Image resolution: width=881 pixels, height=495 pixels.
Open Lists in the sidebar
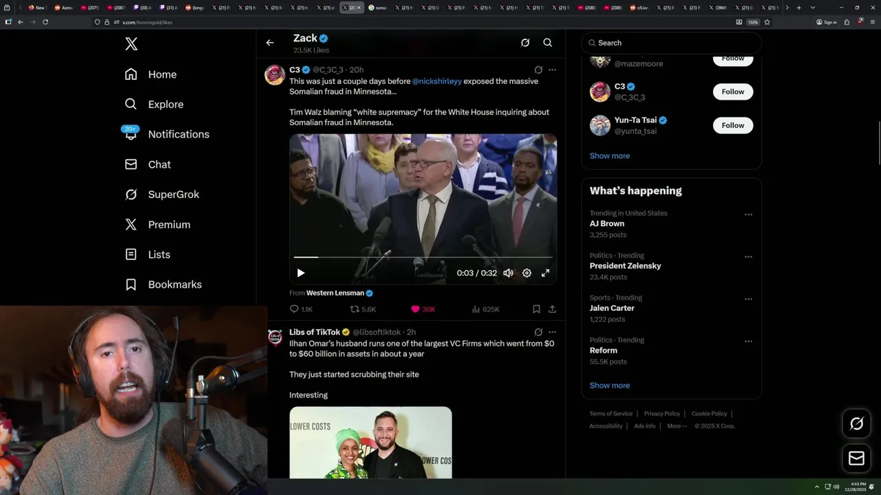click(x=147, y=254)
